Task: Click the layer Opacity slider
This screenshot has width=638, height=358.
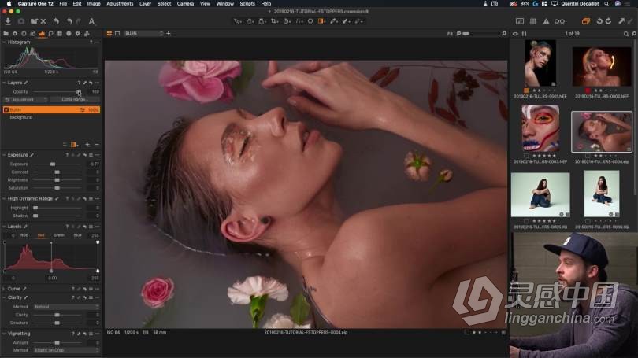Action: pos(57,92)
